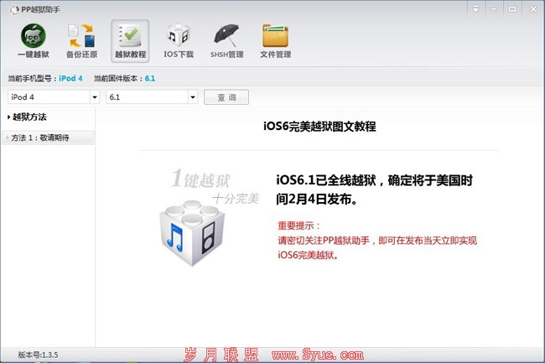Select 方法 1：敬请期待 in the list
This screenshot has width=545, height=363.
click(x=48, y=137)
